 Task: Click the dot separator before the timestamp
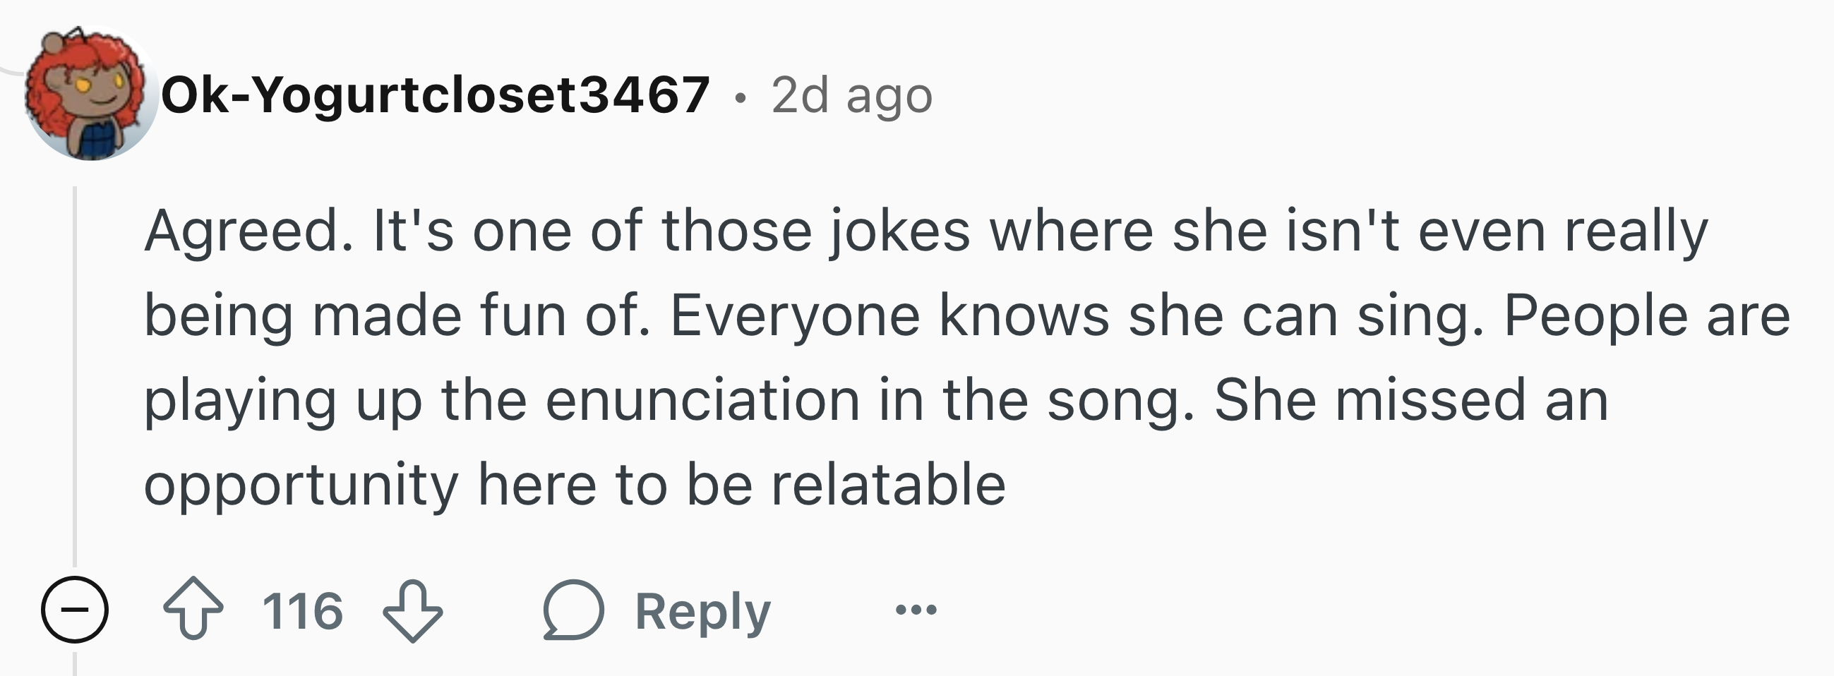[741, 97]
